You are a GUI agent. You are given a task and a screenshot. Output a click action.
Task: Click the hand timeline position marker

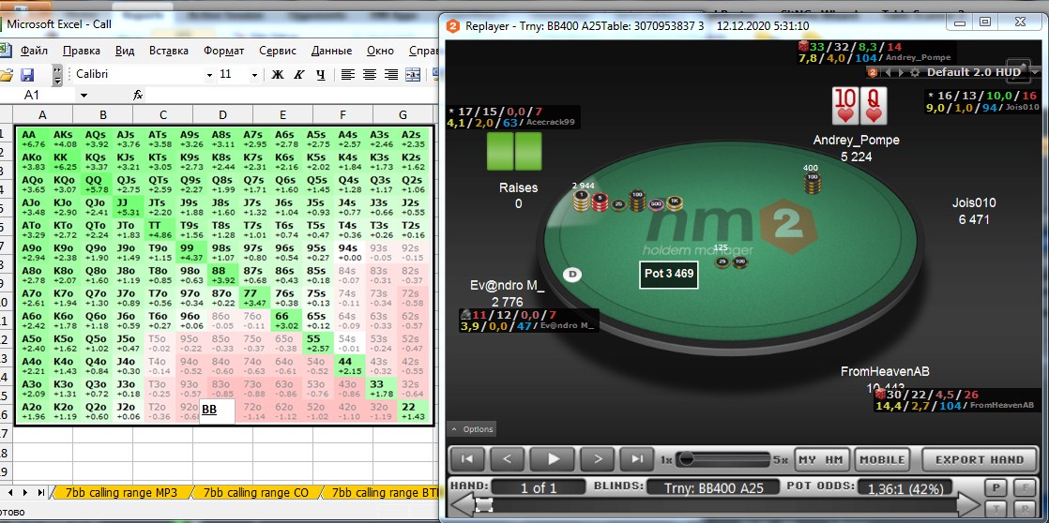click(483, 505)
